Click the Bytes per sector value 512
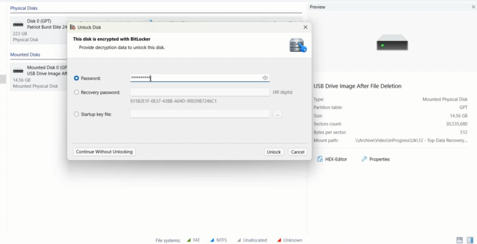This screenshot has height=244, width=477. [x=463, y=132]
